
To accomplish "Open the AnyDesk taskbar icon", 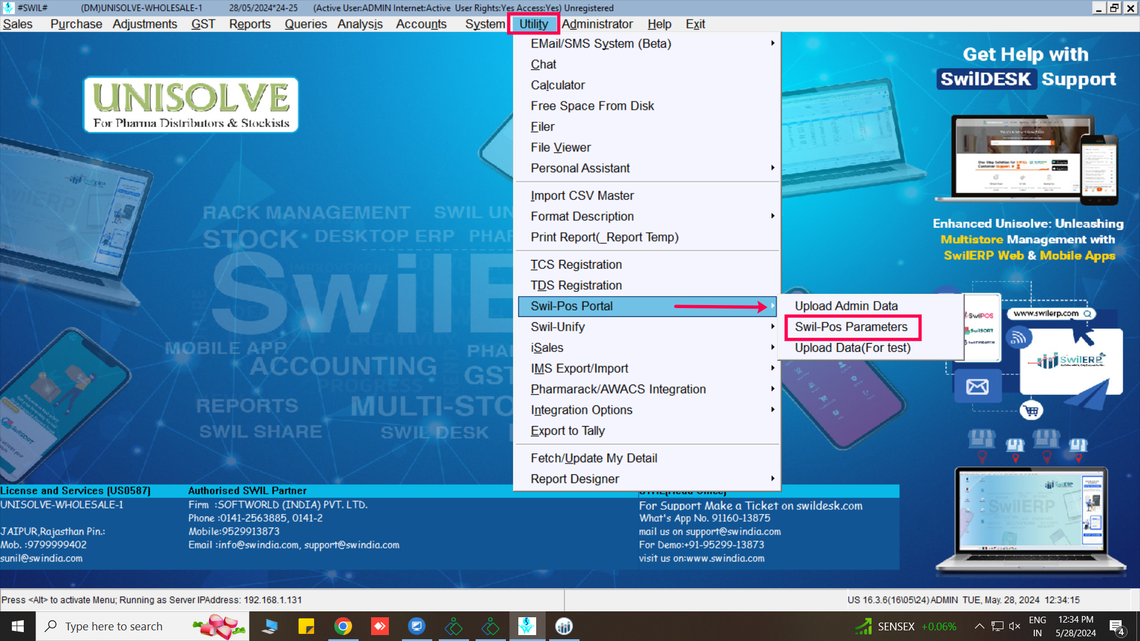I will tap(380, 626).
